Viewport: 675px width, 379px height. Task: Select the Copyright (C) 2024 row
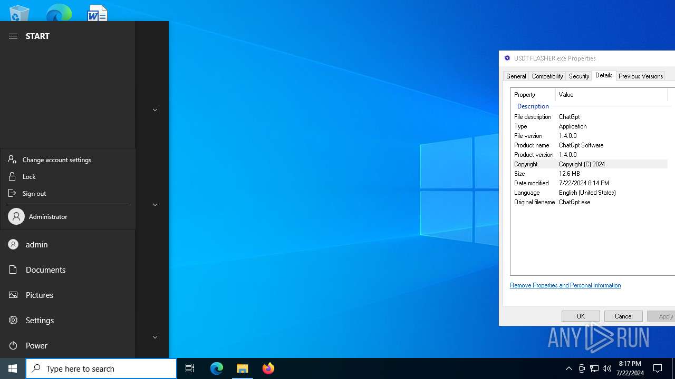590,164
